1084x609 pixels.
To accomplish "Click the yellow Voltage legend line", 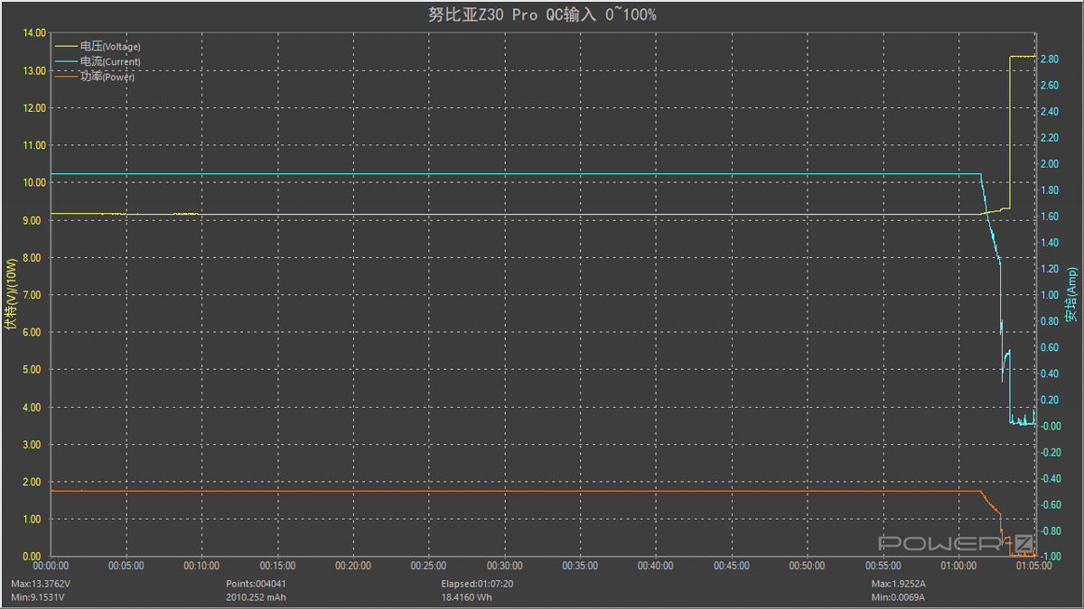I will [67, 45].
